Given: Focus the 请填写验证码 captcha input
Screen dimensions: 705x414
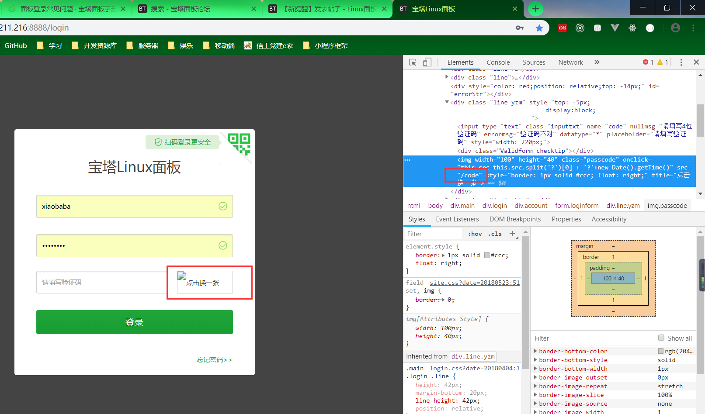Looking at the screenshot, I should pyautogui.click(x=101, y=282).
